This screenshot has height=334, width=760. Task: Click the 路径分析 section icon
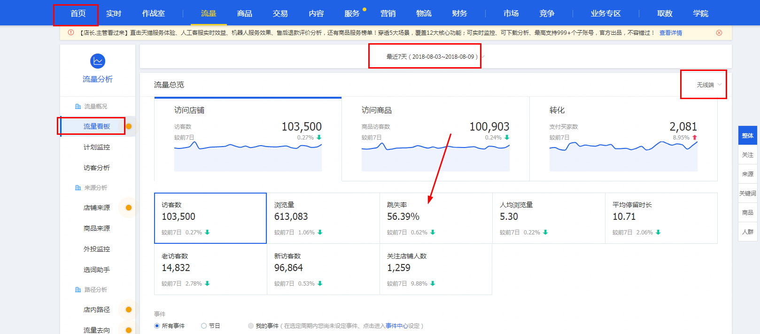point(78,290)
